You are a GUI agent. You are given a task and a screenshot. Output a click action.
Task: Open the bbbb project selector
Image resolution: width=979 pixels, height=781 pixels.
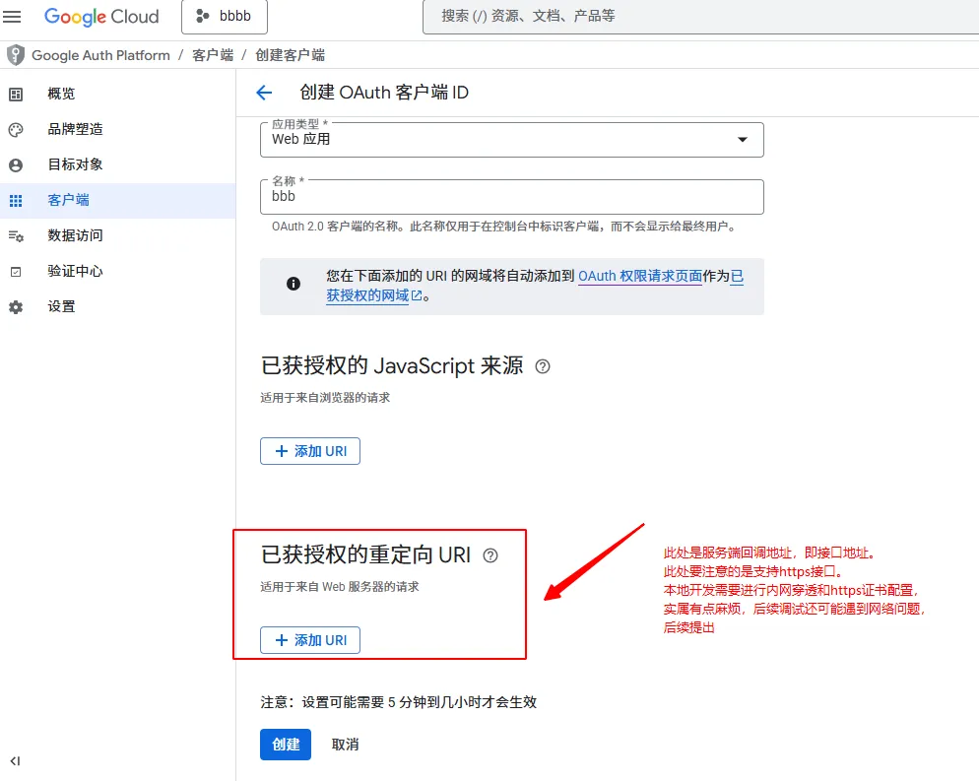tap(225, 17)
